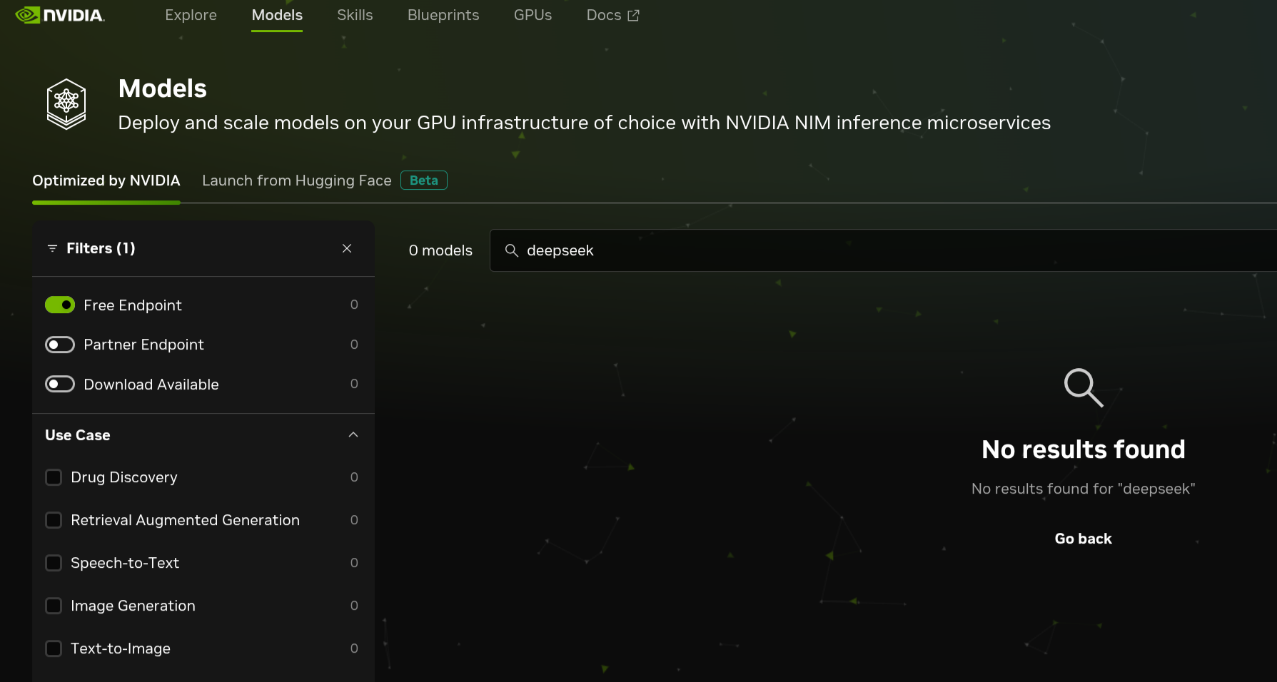Click the deepseek search input field
Image resolution: width=1277 pixels, height=682 pixels.
click(883, 250)
